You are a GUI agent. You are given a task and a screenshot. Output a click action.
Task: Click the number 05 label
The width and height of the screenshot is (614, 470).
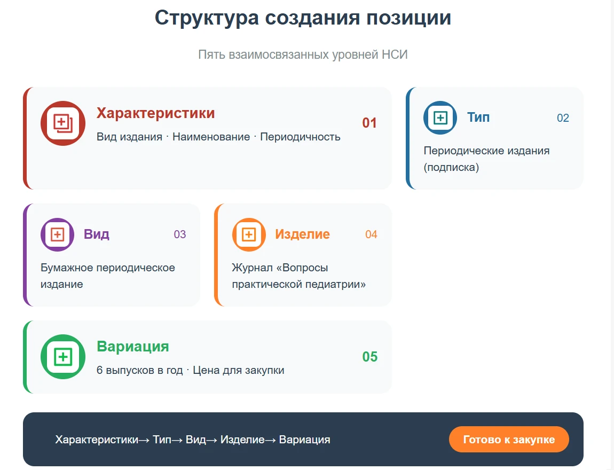(369, 356)
